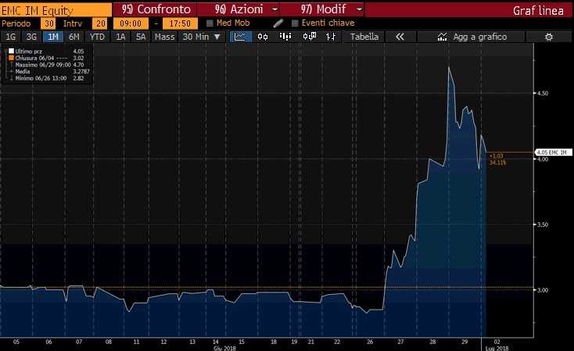Enable the Med Mob checkbox
Screen dimensions: 574x351
pos(210,23)
